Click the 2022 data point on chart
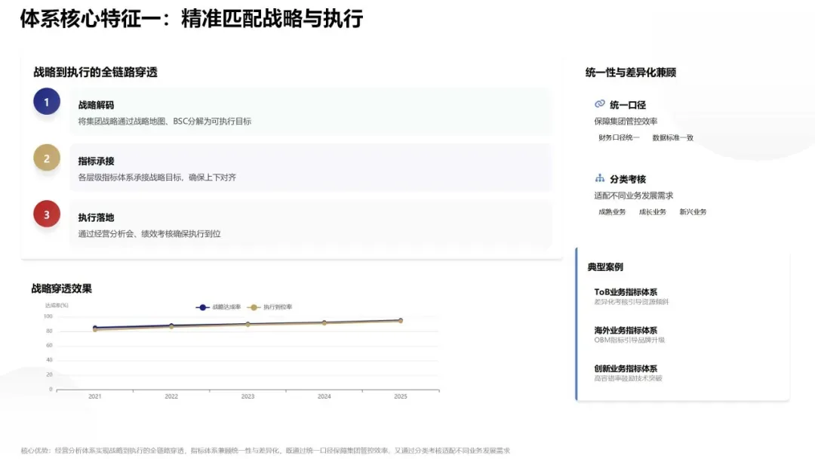815x459 pixels. [171, 326]
